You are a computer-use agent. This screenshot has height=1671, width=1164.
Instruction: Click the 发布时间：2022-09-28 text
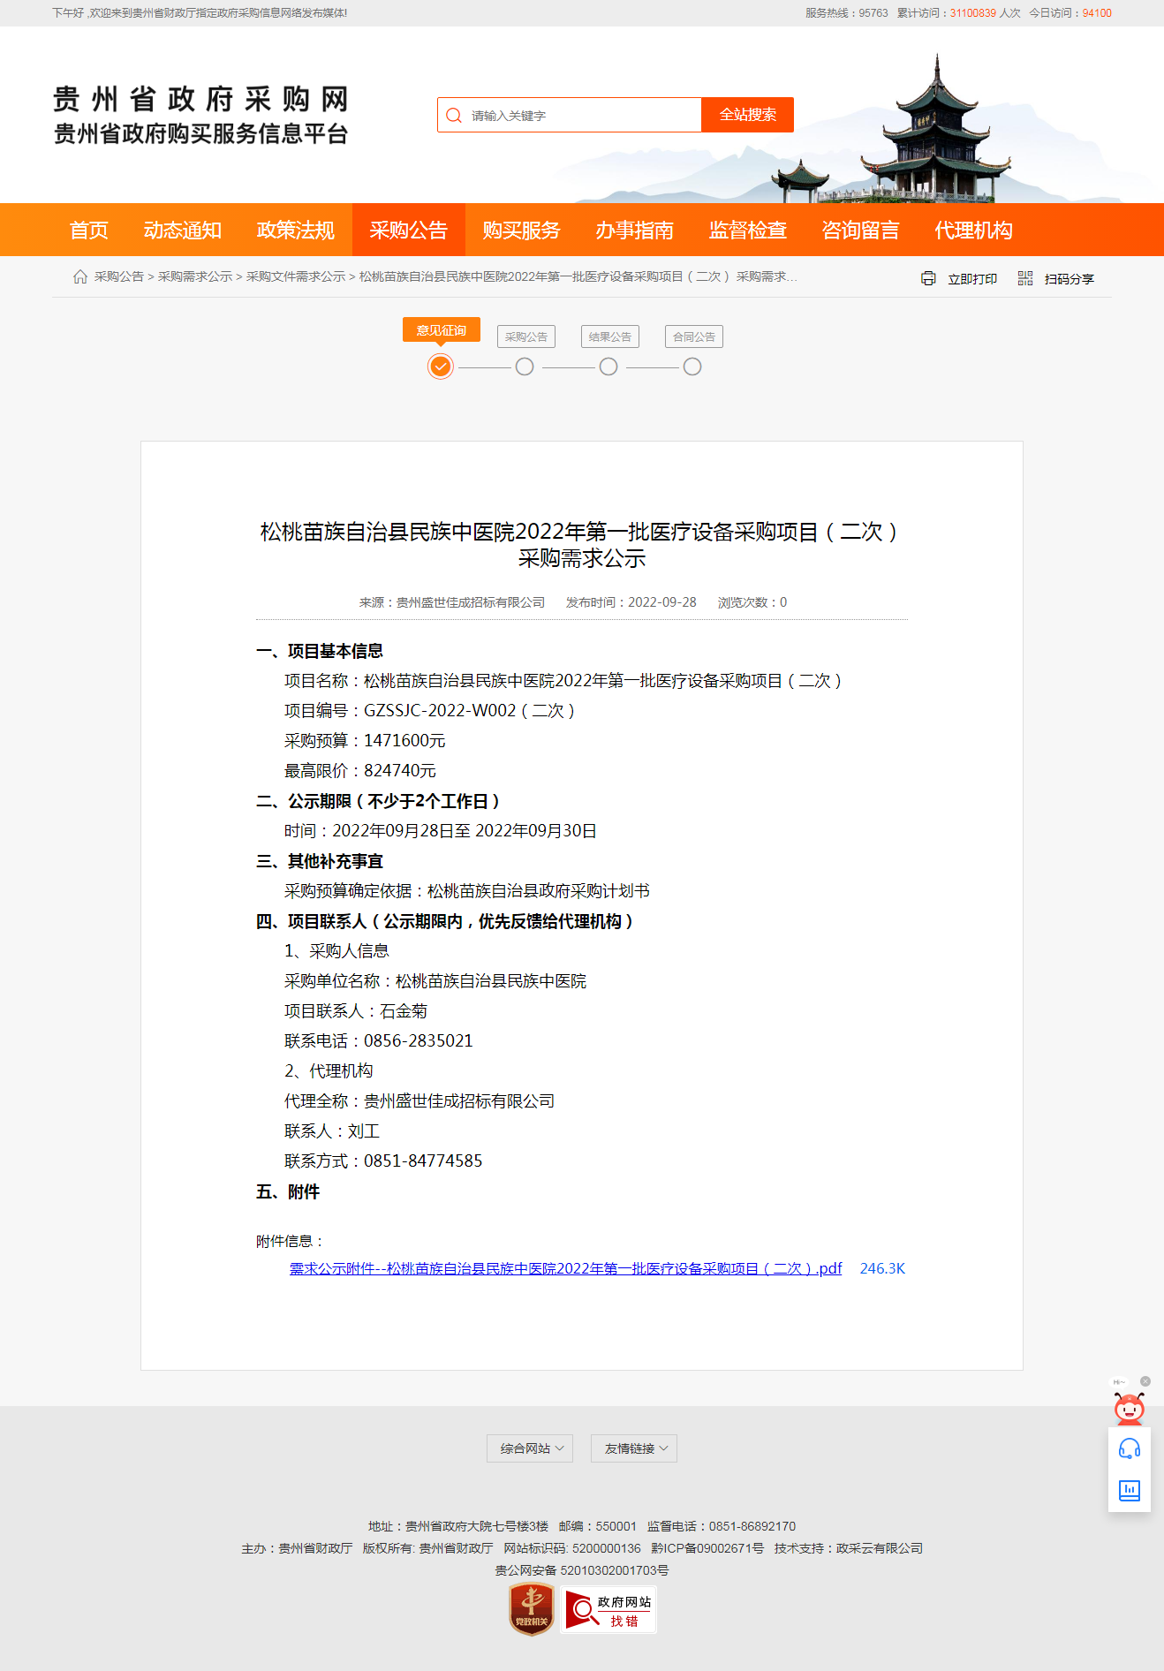pyautogui.click(x=631, y=602)
